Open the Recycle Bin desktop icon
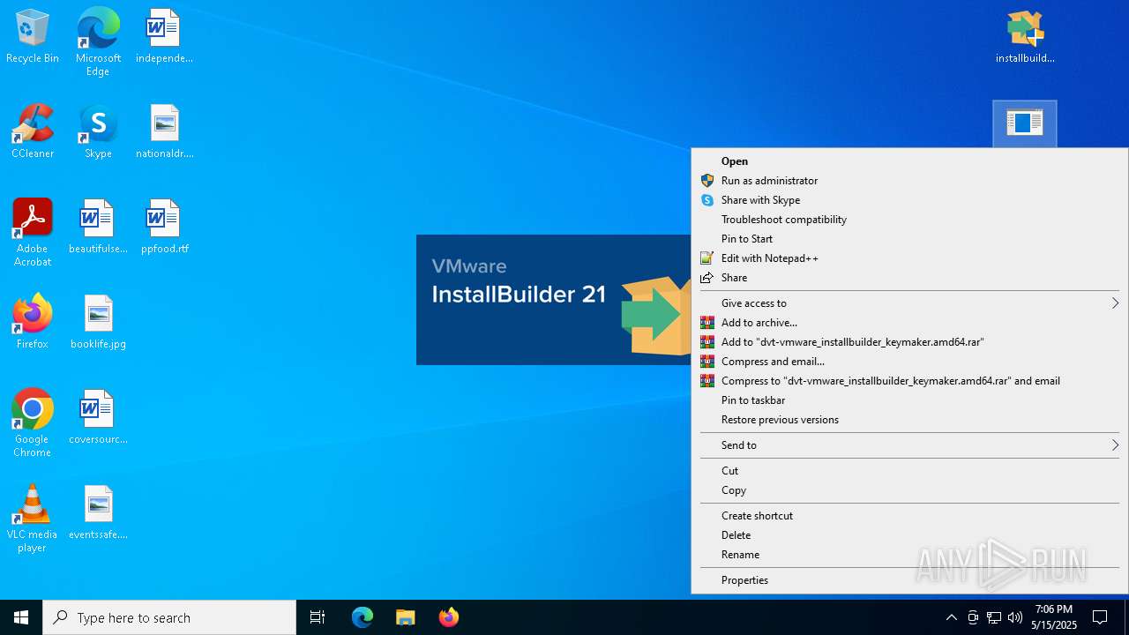Image resolution: width=1129 pixels, height=635 pixels. point(33,37)
